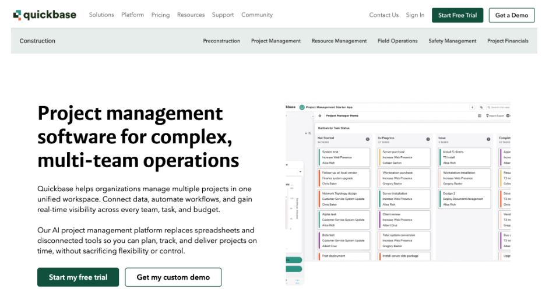Select the Resource Management tab
The width and height of the screenshot is (549, 296).
pos(339,41)
